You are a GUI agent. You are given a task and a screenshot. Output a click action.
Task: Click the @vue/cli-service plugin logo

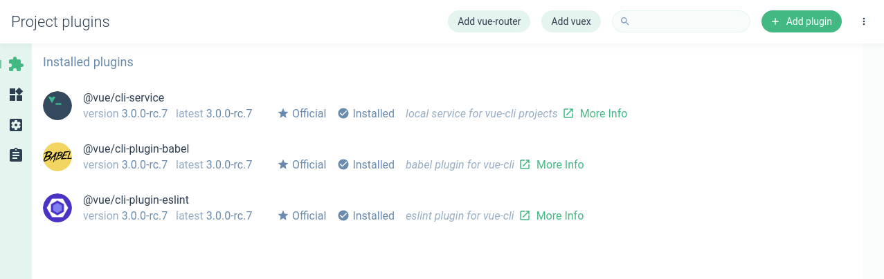tap(57, 106)
